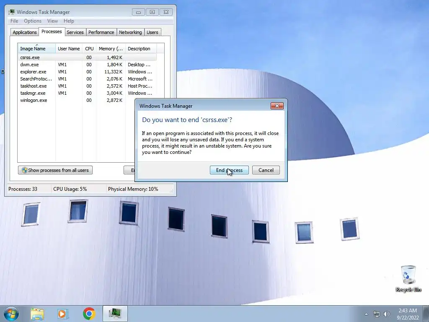Click Processes: 33 in status bar
The height and width of the screenshot is (322, 429).
coord(23,189)
